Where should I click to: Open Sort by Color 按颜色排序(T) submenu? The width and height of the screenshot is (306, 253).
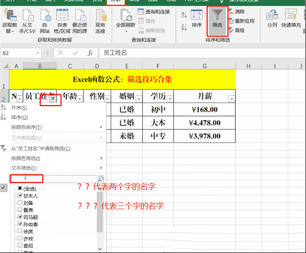(x=53, y=127)
